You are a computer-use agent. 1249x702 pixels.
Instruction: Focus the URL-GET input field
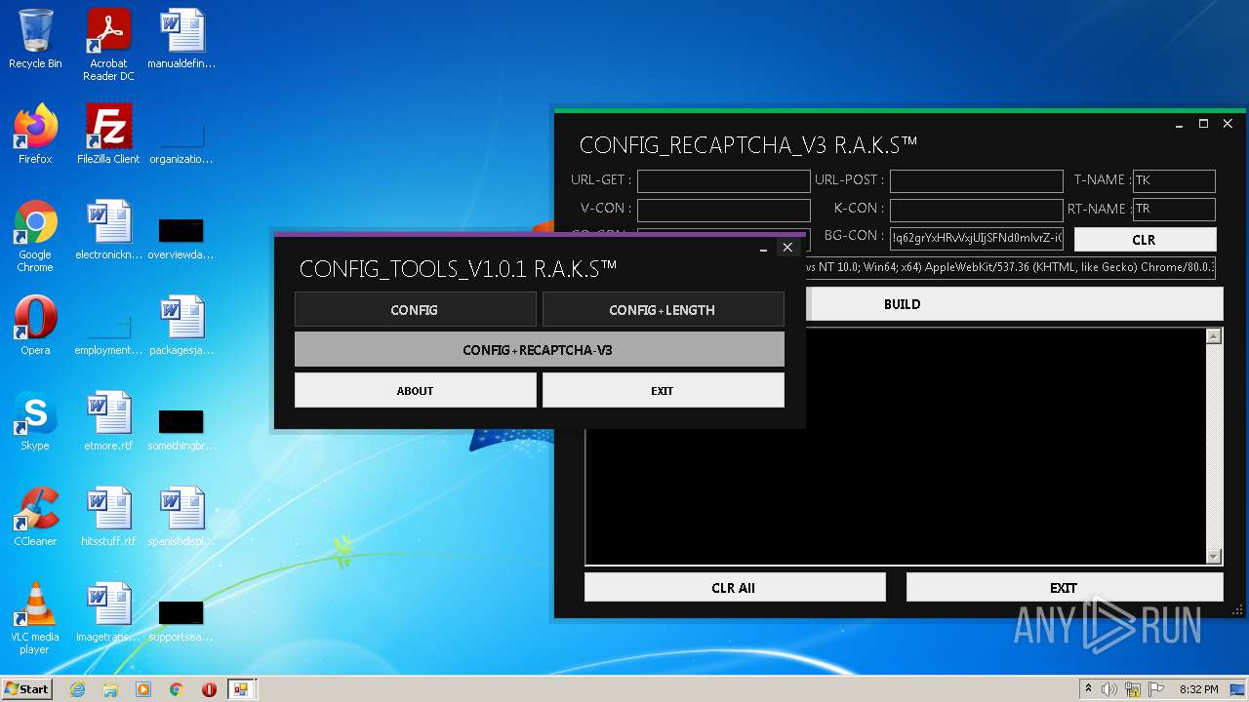point(723,180)
